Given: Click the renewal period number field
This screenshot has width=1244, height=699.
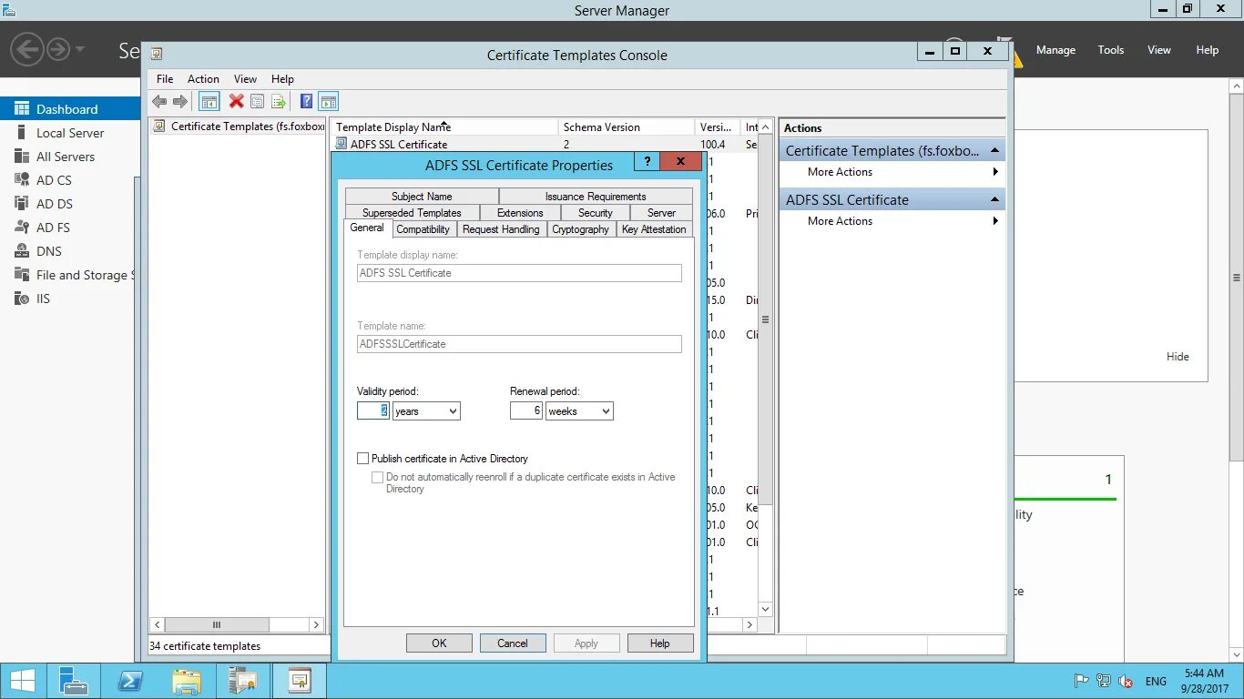Looking at the screenshot, I should tap(526, 411).
